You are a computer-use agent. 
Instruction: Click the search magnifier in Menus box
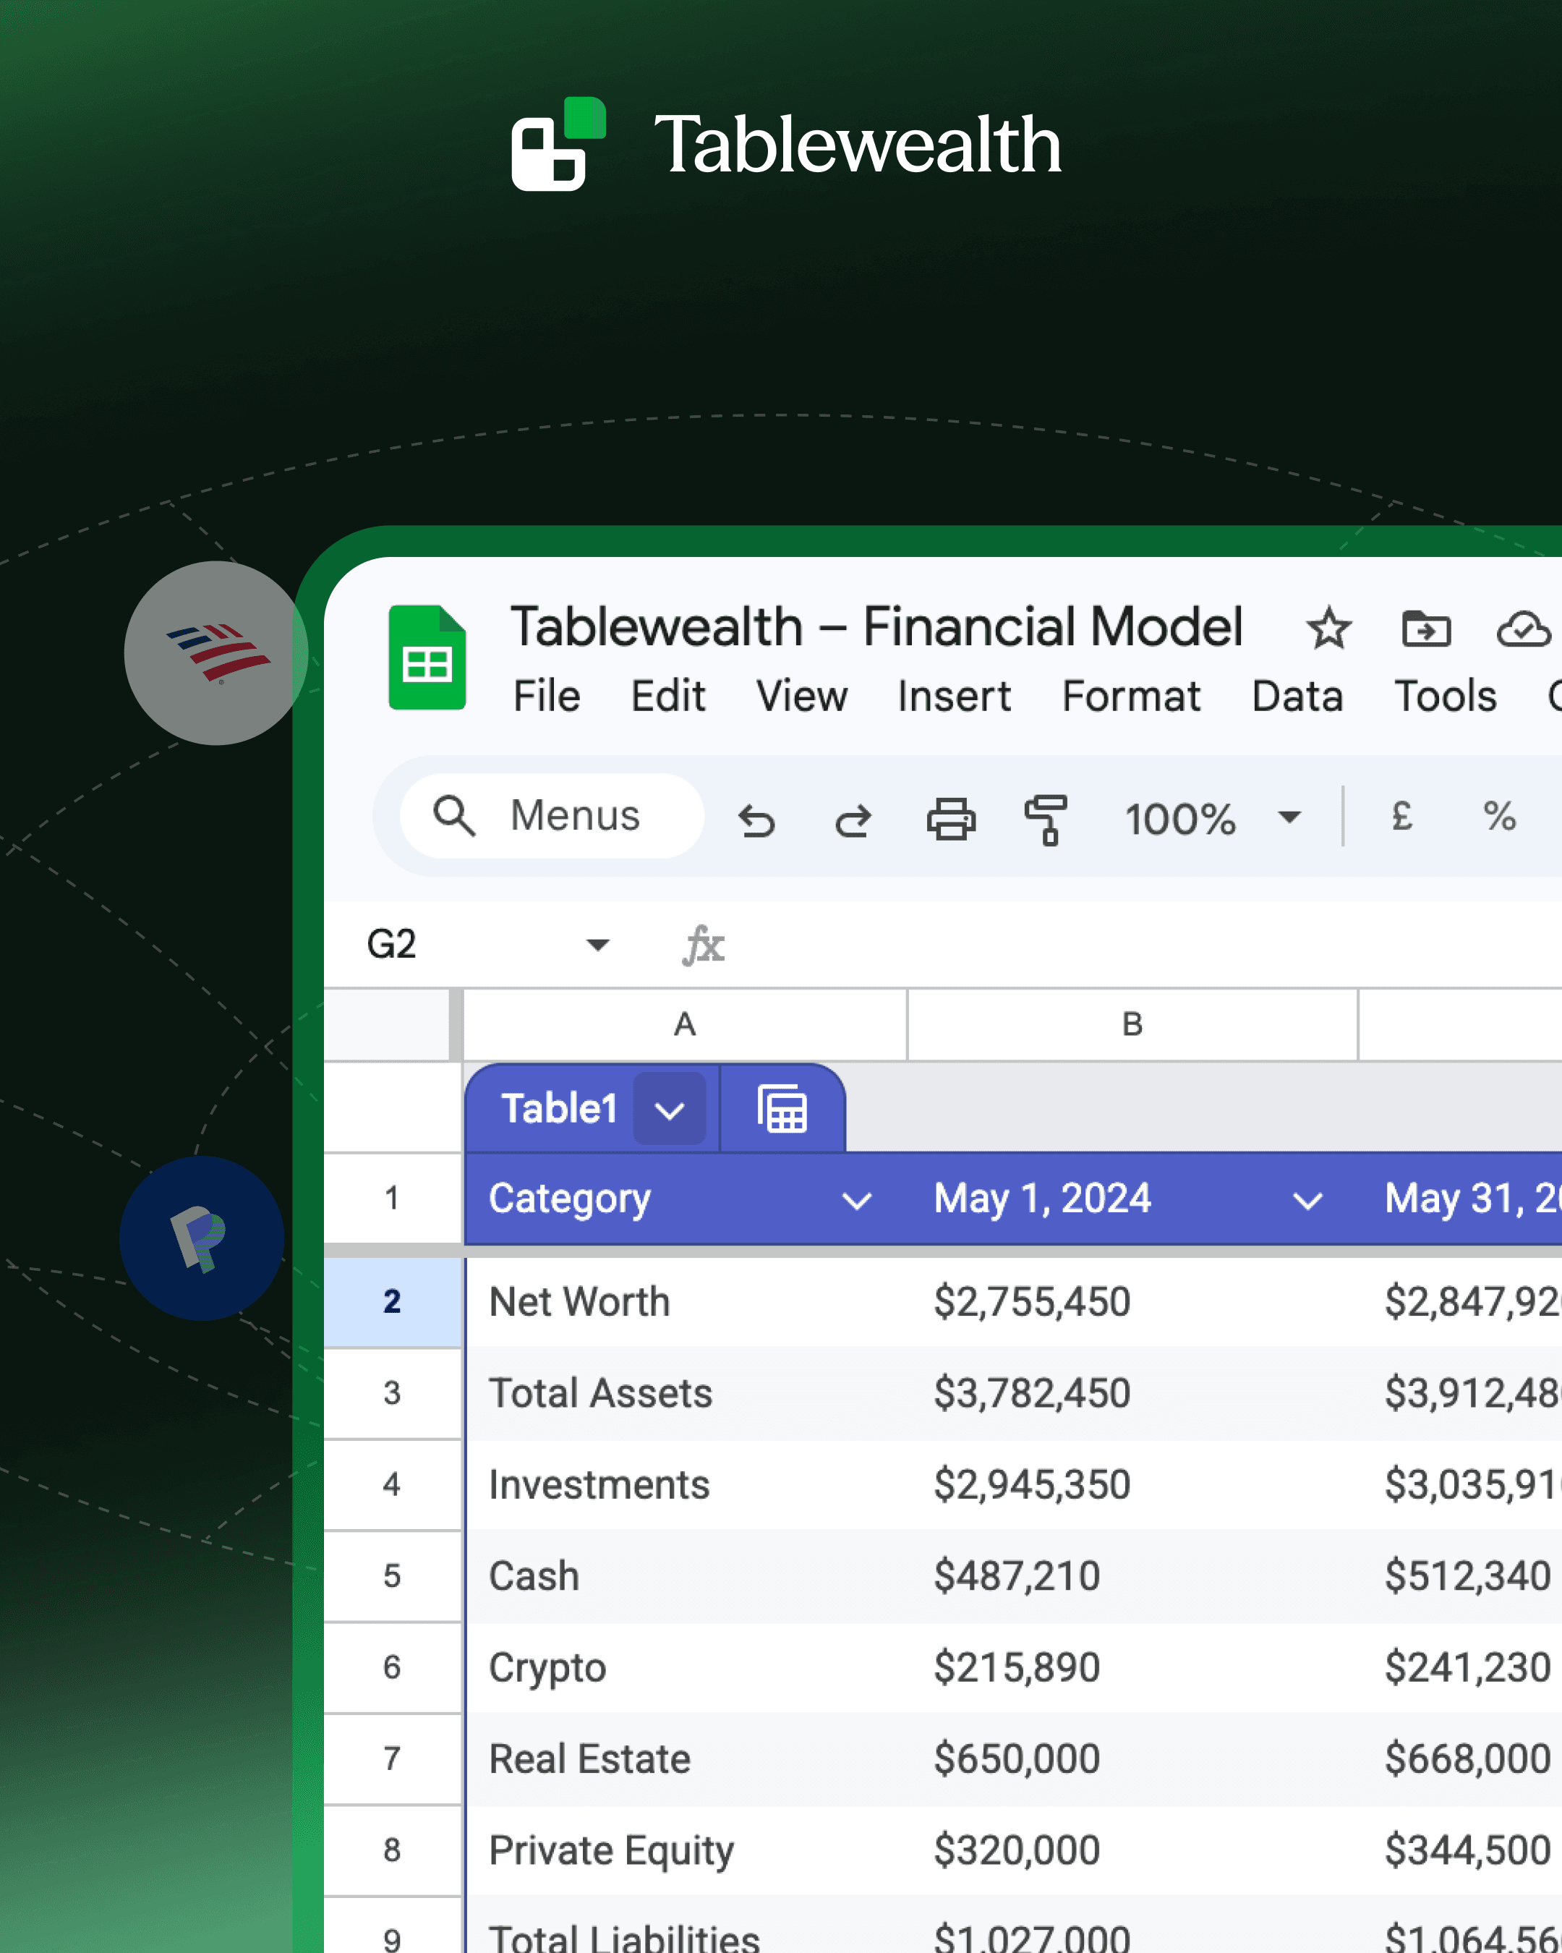[x=453, y=815]
